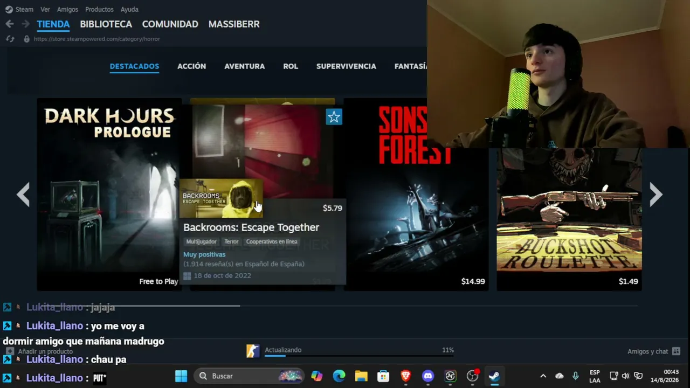Open the Ayuda menu
Screen dimensions: 690x388
point(129,9)
